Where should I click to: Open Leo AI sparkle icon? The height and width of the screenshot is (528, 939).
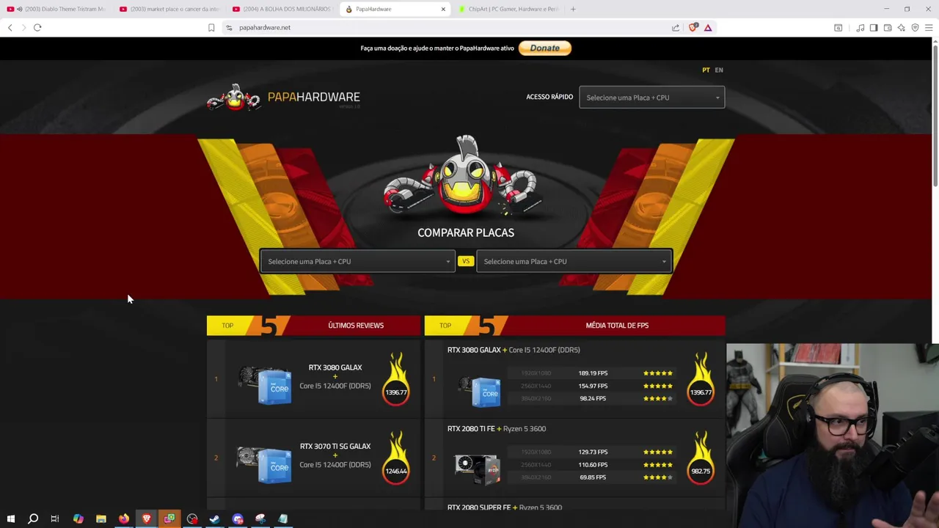coord(902,27)
